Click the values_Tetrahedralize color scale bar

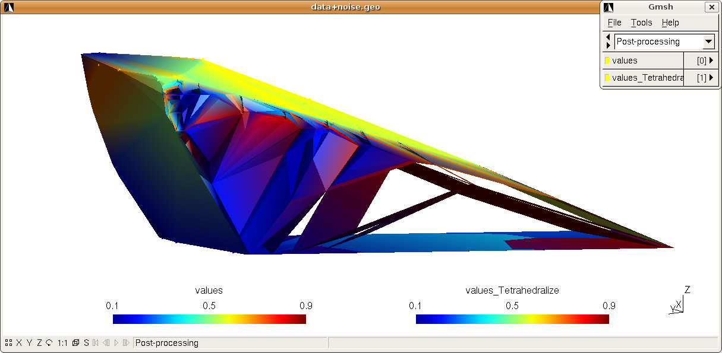(x=512, y=319)
